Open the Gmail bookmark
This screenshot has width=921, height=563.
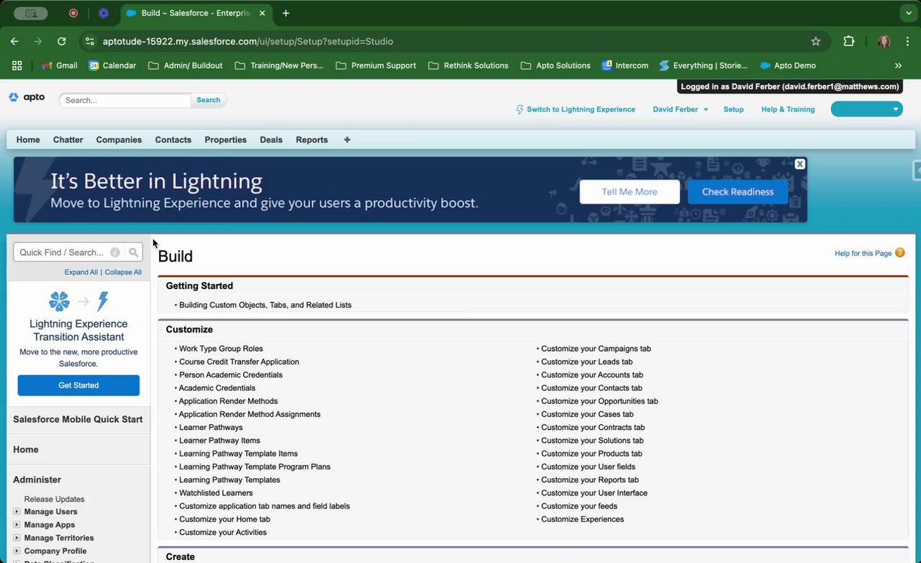coord(59,65)
